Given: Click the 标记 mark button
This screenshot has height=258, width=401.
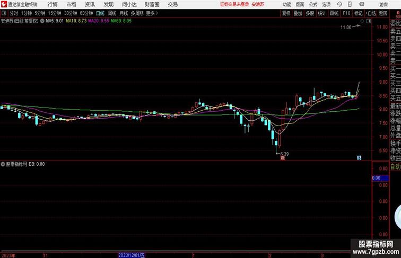Looking at the screenshot, I should 358,13.
